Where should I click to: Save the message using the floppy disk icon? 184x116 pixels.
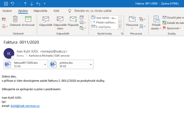pos(6,4)
